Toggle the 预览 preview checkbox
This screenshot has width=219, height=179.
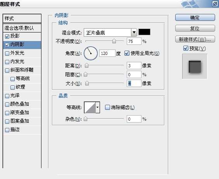pyautogui.click(x=186, y=48)
